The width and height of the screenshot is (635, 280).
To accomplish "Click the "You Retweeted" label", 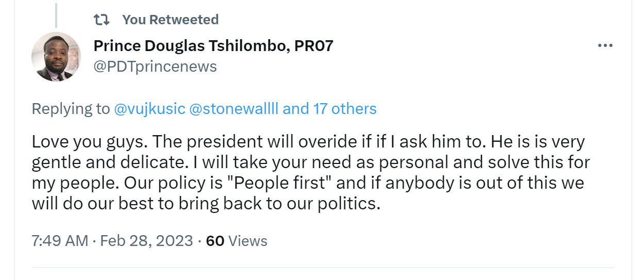I will 170,20.
